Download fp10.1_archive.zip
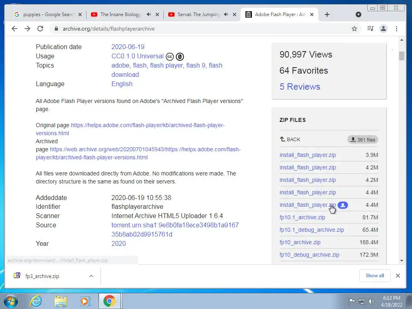 pyautogui.click(x=303, y=217)
